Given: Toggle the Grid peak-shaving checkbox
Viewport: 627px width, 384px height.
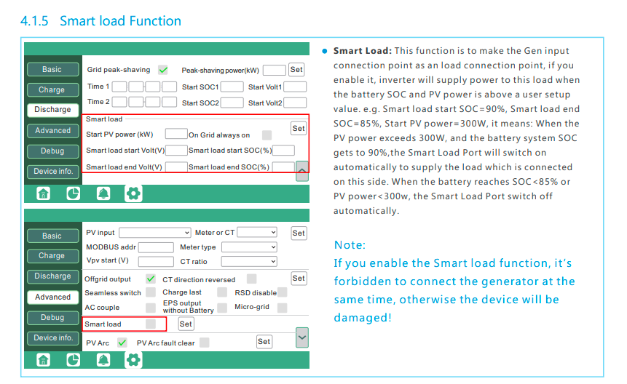Looking at the screenshot, I should [163, 71].
